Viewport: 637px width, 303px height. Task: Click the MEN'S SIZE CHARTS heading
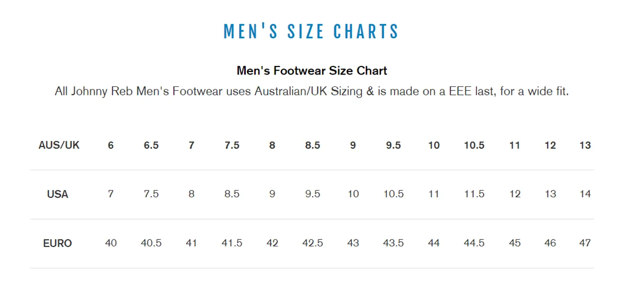coord(312,31)
